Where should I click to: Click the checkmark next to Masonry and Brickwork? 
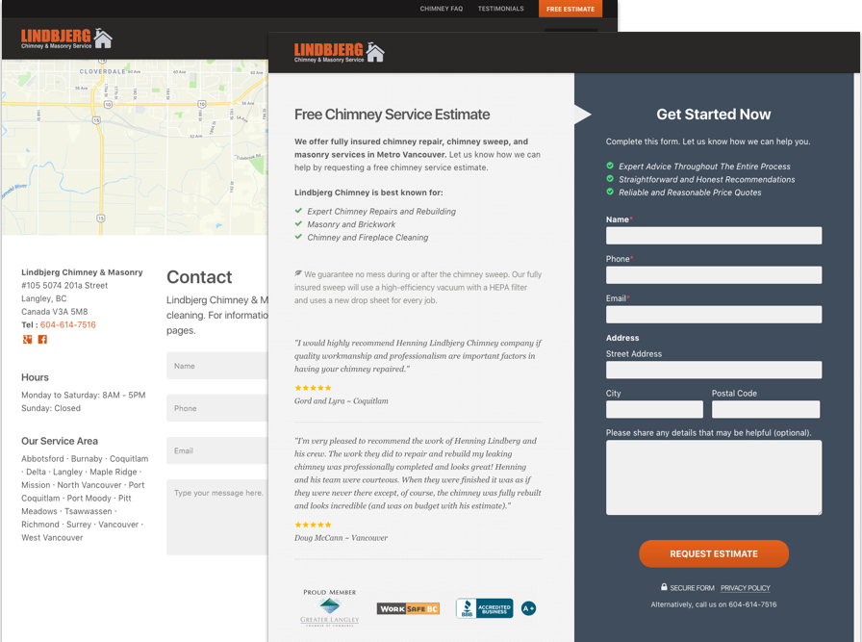(298, 224)
